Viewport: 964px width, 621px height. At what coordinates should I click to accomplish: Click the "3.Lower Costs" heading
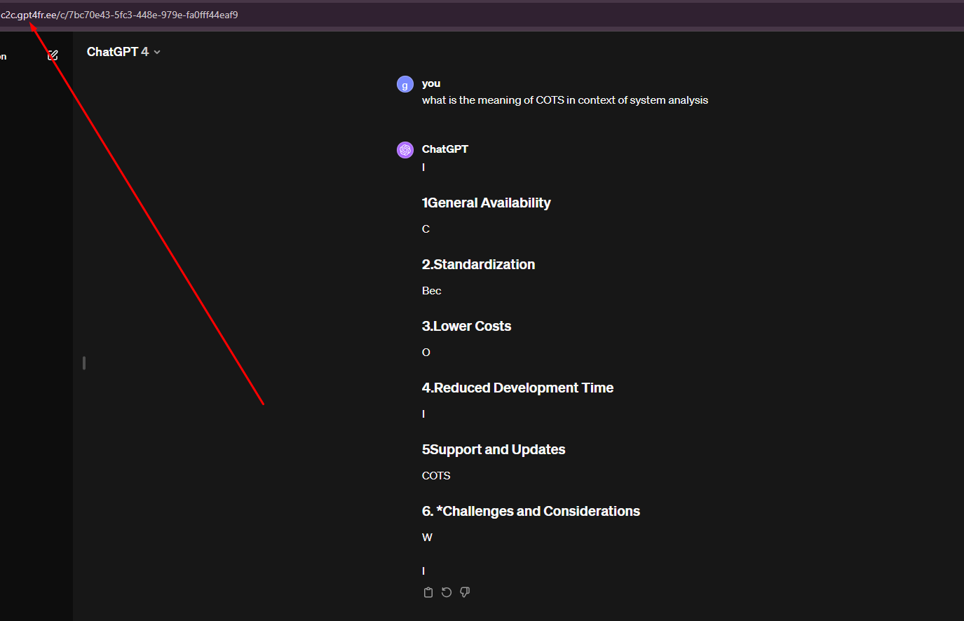[x=466, y=327]
